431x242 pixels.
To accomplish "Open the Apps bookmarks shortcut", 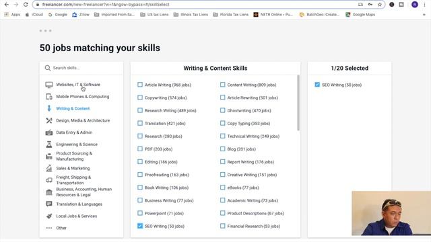I will coord(12,15).
